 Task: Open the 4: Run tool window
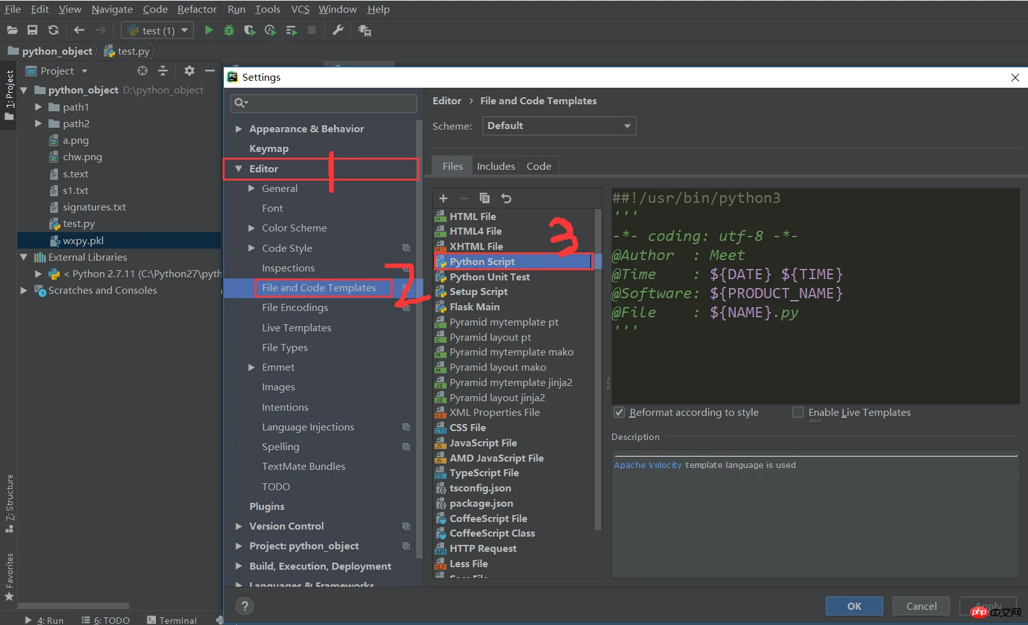(x=45, y=620)
